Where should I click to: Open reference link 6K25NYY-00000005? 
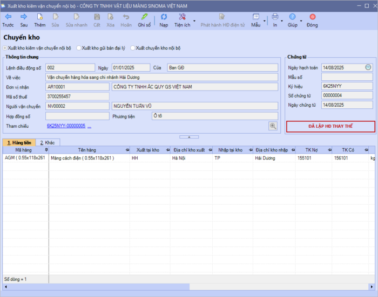66,126
